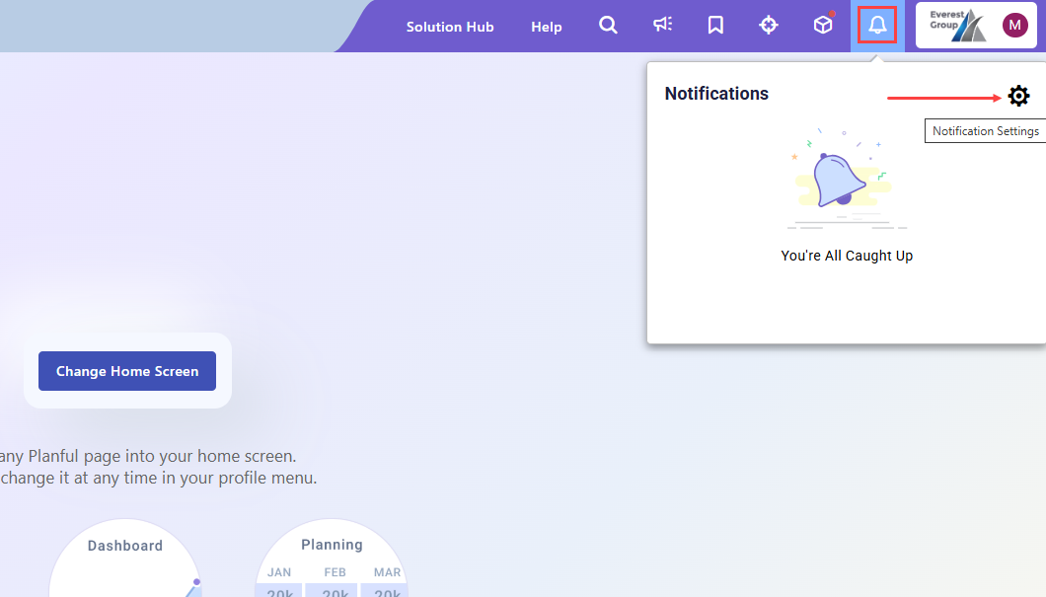The width and height of the screenshot is (1046, 597).
Task: Open the bookmarks icon
Action: click(715, 26)
